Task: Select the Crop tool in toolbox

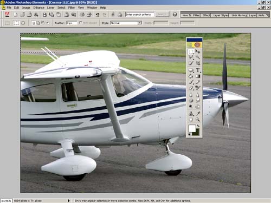Action: pyautogui.click(x=198, y=63)
